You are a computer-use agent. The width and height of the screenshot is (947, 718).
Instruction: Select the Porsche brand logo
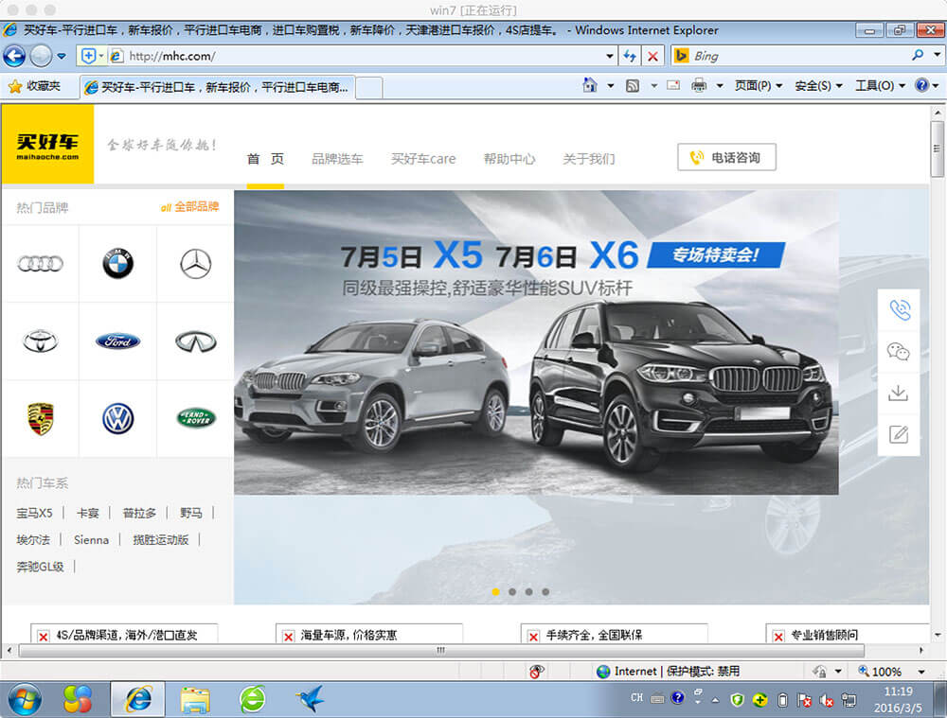click(40, 419)
